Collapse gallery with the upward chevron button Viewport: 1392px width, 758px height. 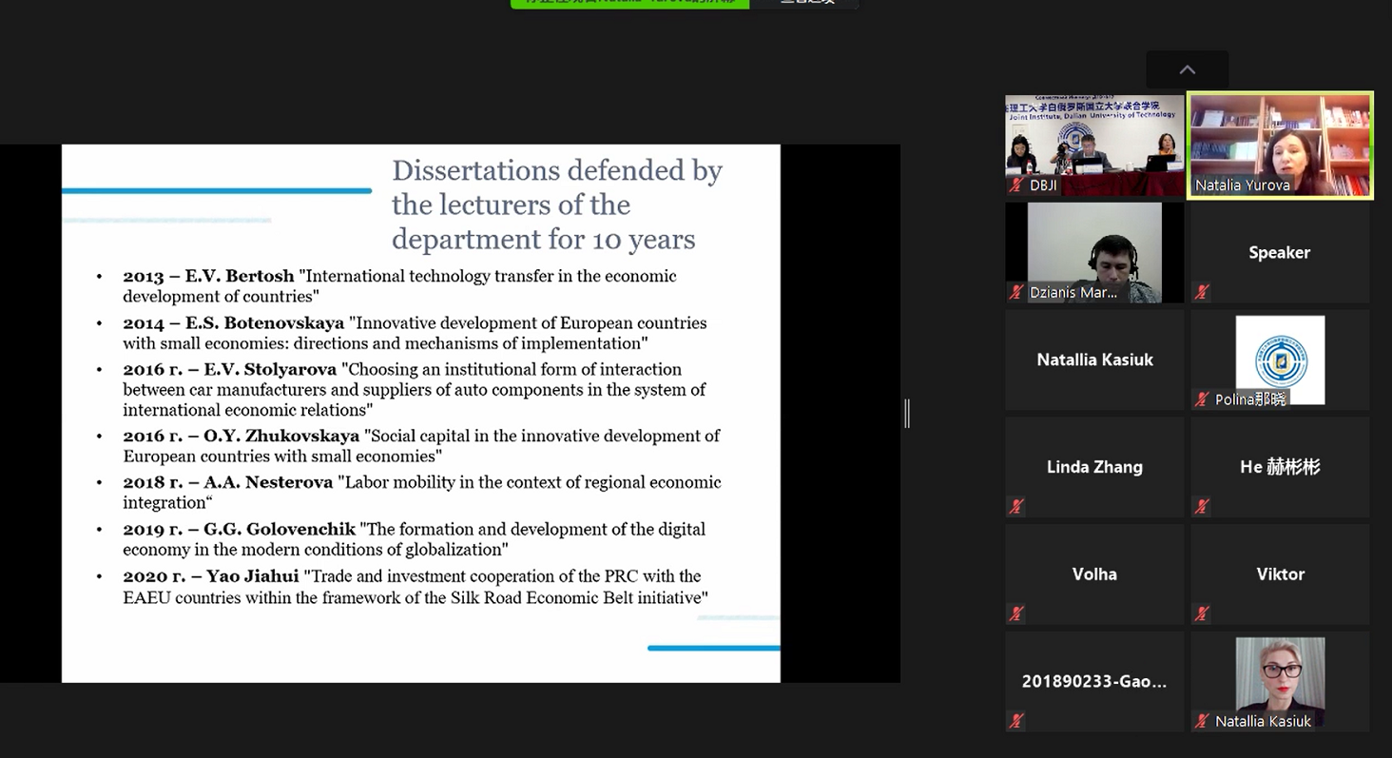pos(1187,69)
